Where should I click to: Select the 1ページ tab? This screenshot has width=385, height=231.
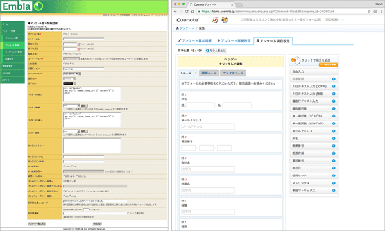point(188,73)
